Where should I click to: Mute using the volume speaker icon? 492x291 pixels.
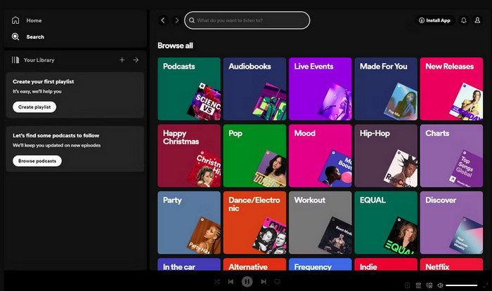click(x=440, y=285)
